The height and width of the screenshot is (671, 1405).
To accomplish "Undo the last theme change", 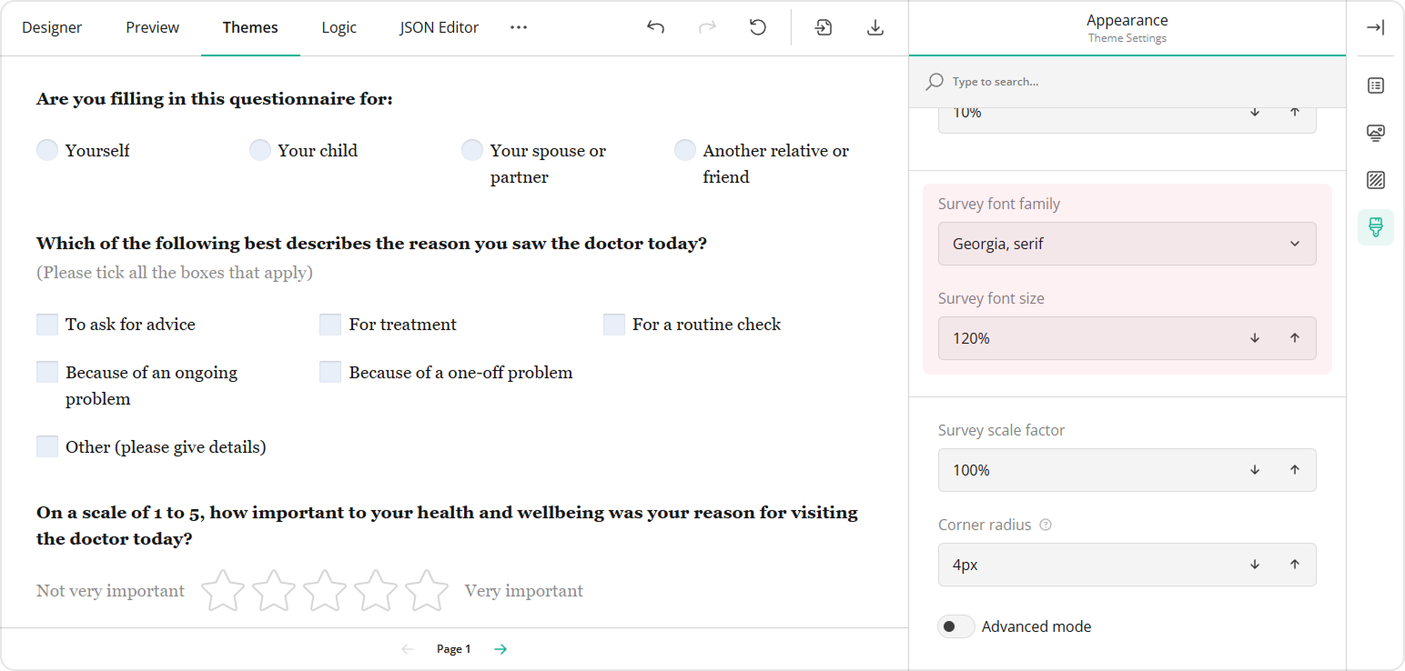I will point(655,27).
